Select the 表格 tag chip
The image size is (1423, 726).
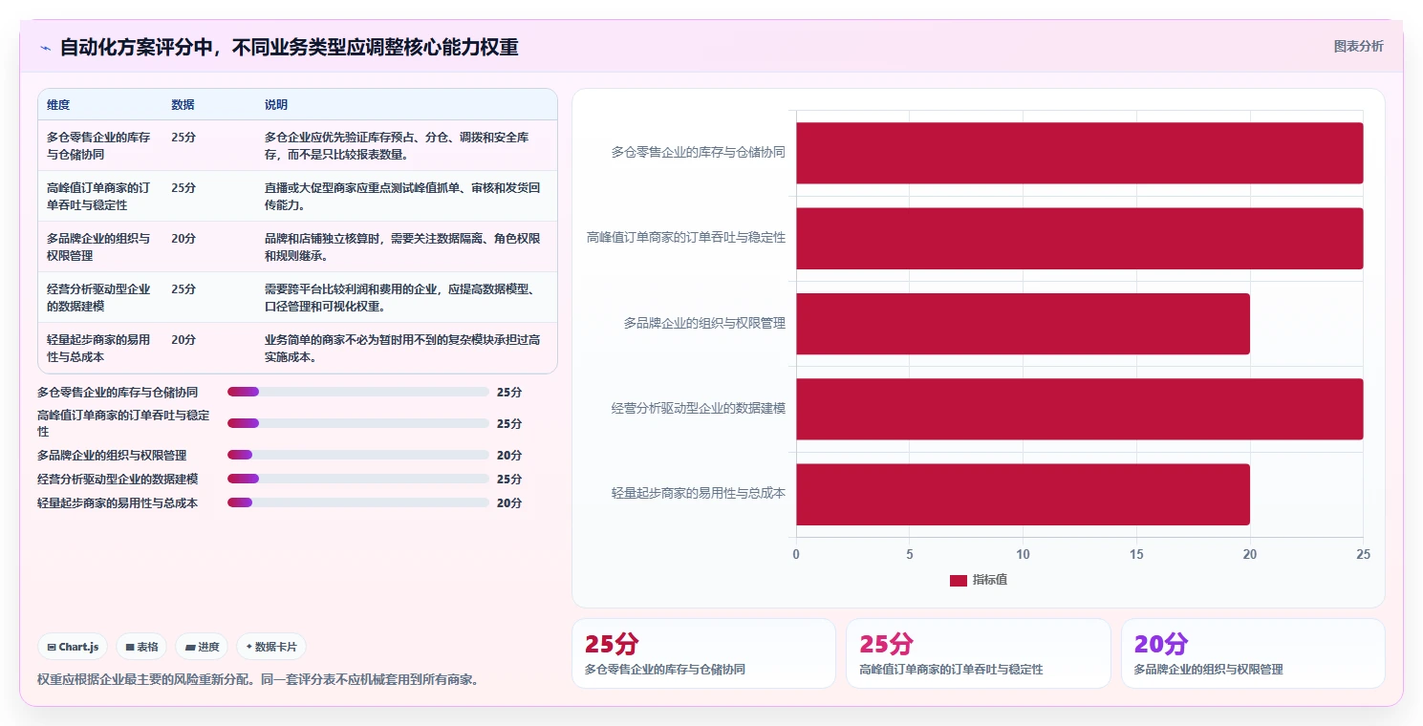click(141, 647)
